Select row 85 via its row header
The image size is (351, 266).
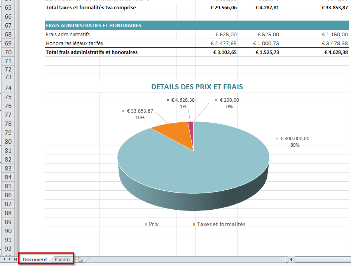pos(8,186)
